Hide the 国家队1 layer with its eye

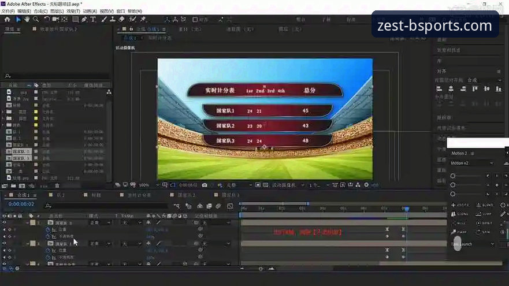(x=4, y=243)
